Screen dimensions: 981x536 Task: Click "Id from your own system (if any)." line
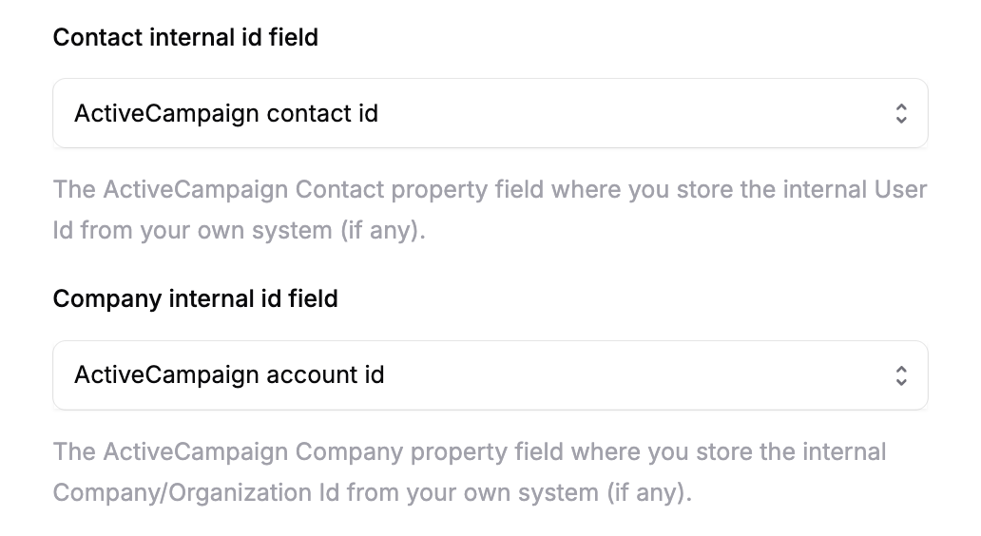(239, 231)
